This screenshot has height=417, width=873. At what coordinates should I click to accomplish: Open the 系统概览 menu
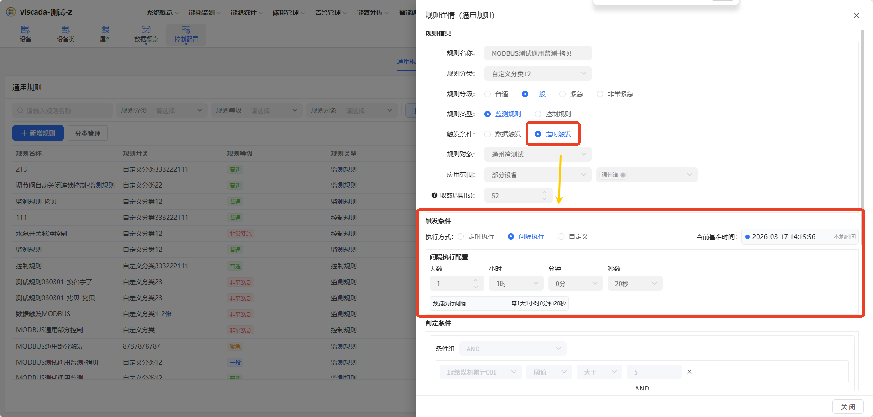163,12
